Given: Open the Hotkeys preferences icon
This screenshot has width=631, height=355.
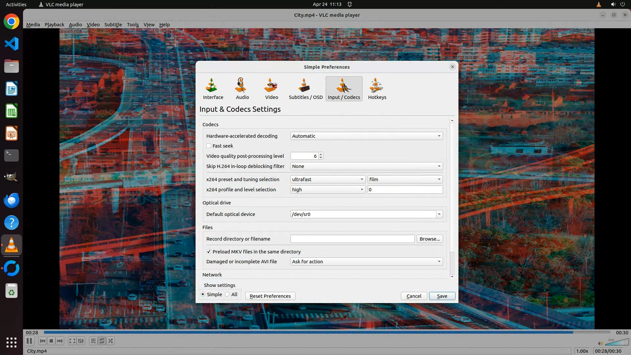Looking at the screenshot, I should click(x=377, y=88).
